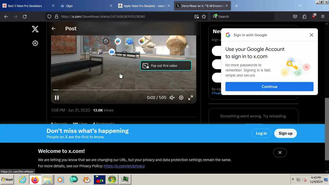Toggle picture-in-picture icon in address bar
Viewport: 329px width, 185px height.
(x=197, y=16)
